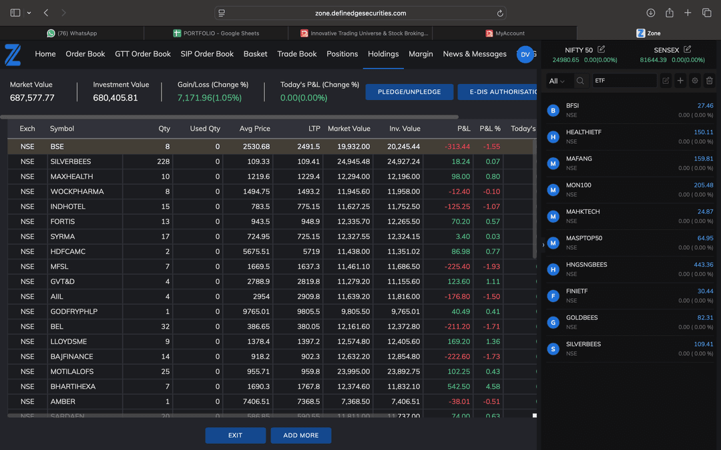Select the SILVERBEES holdings row symbol
Image resolution: width=721 pixels, height=450 pixels.
(x=71, y=161)
